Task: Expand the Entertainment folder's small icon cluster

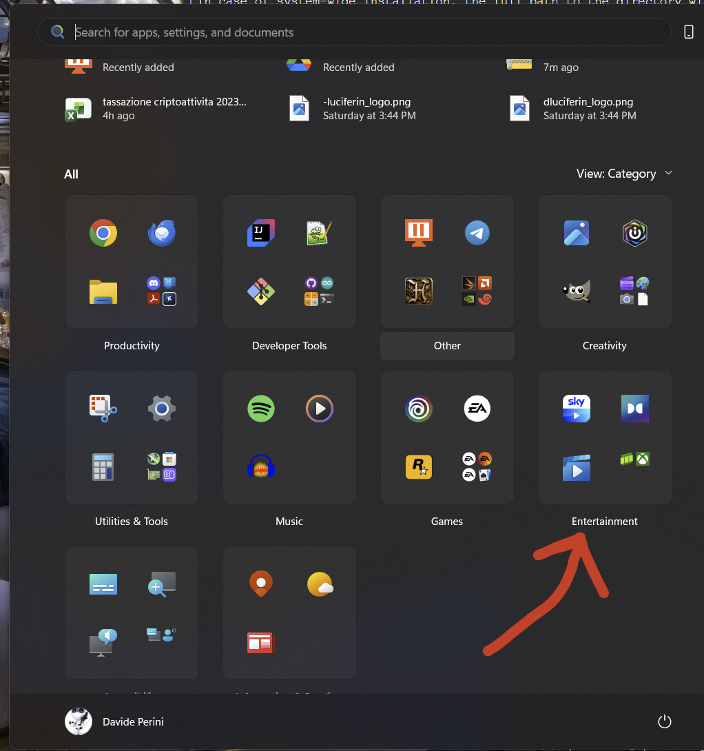Action: [x=634, y=459]
